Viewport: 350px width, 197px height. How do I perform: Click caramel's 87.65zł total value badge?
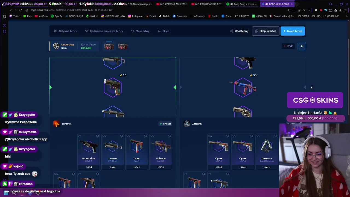(165, 124)
